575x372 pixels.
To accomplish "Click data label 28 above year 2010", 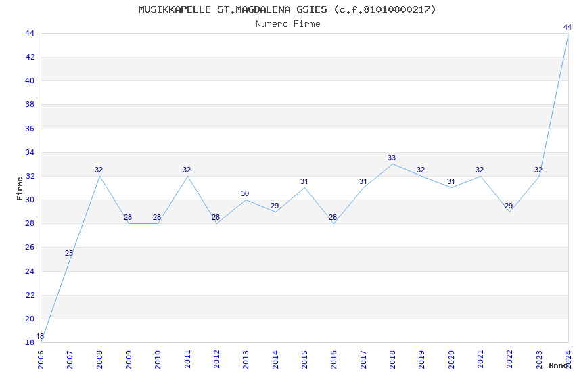I will point(157,217).
